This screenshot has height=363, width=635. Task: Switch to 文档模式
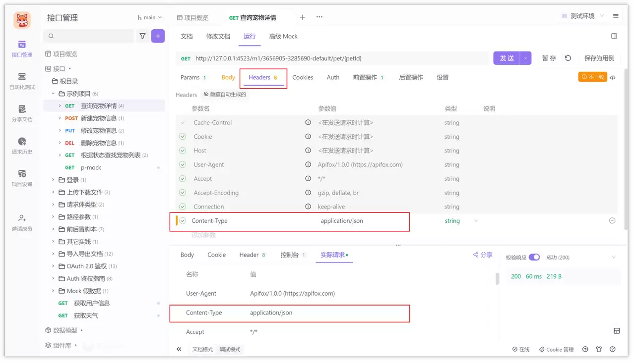[202, 349]
